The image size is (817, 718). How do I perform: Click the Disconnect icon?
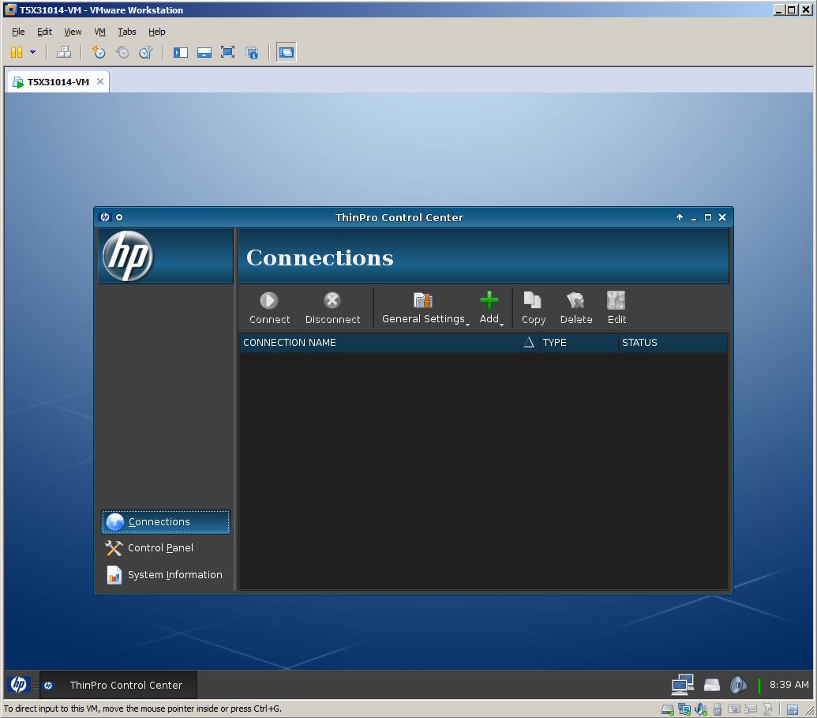[x=332, y=301]
